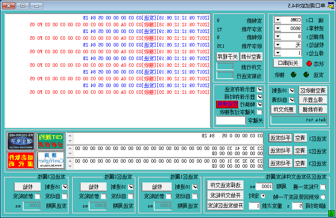Click 校验 button in 发送区1属性
The width and height of the screenshot is (336, 218).
(x=157, y=187)
